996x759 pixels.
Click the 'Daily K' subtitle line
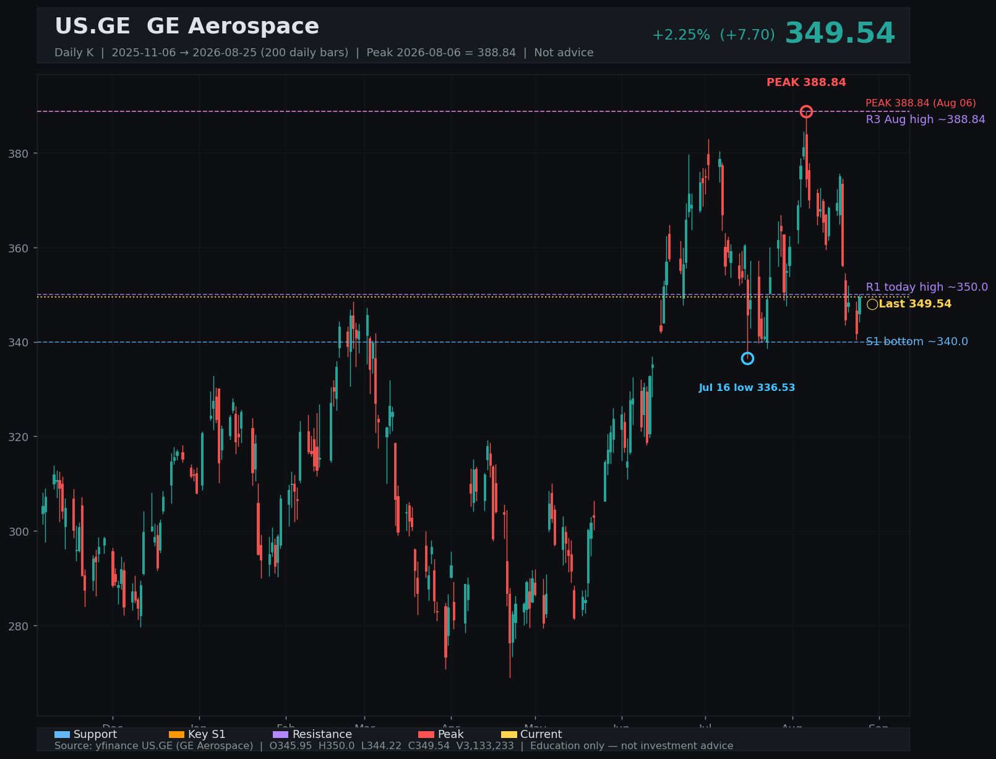point(324,53)
